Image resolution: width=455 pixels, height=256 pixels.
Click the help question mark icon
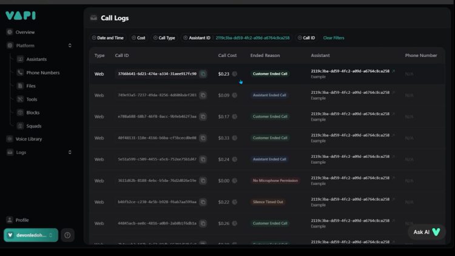[67, 235]
